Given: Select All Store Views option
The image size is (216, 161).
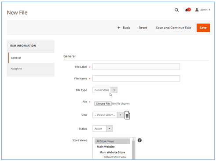Looking at the screenshot, I should coord(112,141).
